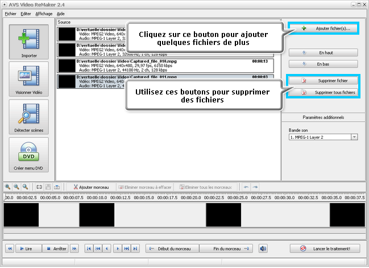Open the Aide menu
This screenshot has width=369, height=268.
60,14
